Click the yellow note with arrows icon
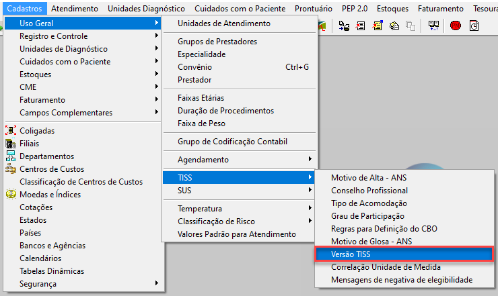 [378, 26]
